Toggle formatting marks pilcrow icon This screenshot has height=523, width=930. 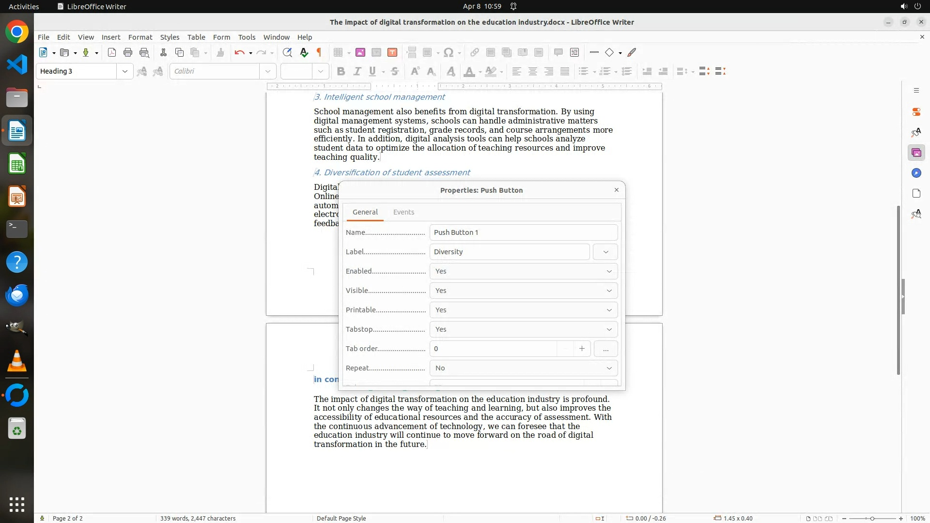tap(319, 52)
